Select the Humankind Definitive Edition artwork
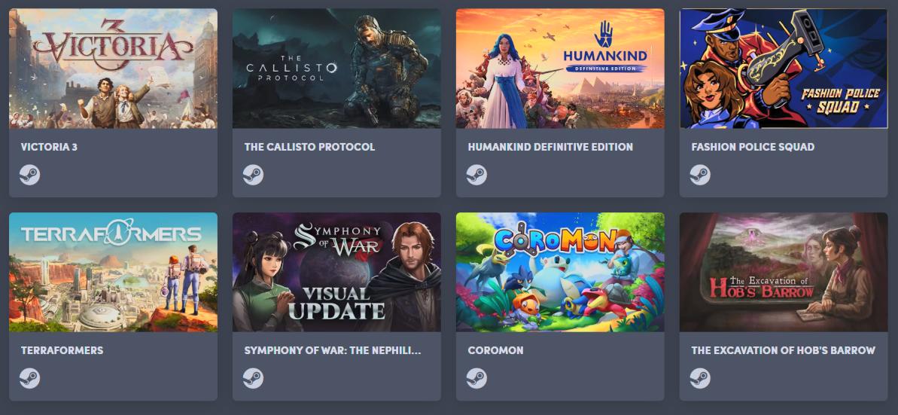Viewport: 898px width, 415px height. coord(560,69)
